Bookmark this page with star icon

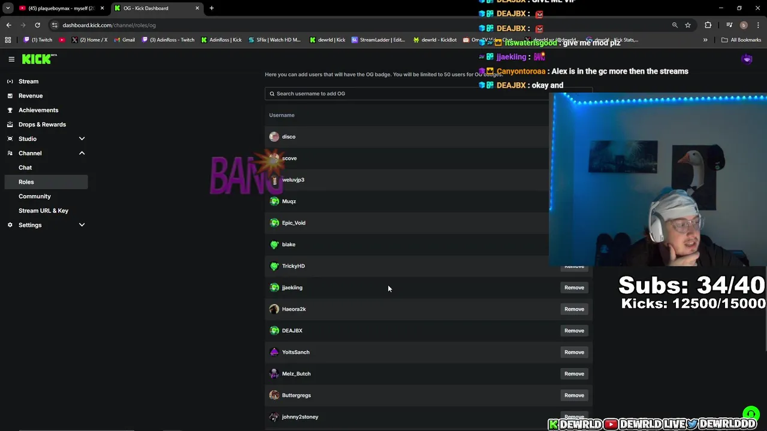(688, 25)
